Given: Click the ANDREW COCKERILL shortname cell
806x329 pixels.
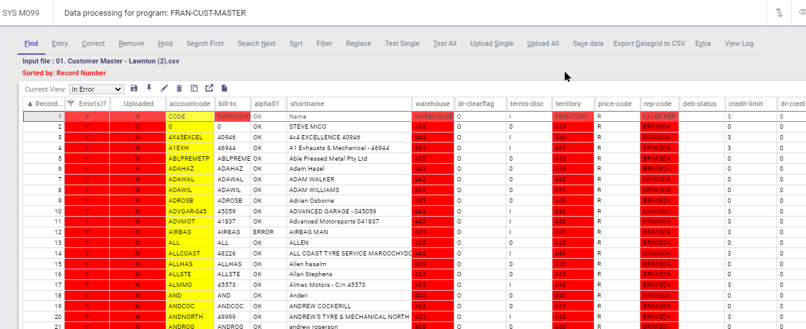Looking at the screenshot, I should point(349,306).
